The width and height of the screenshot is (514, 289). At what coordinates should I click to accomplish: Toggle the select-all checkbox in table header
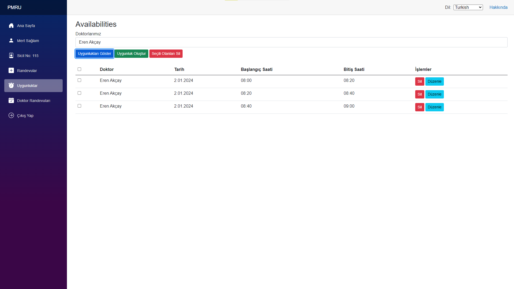[x=79, y=69]
